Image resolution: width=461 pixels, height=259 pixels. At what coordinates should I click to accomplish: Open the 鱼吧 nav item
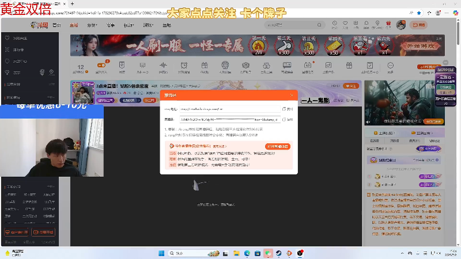point(167,25)
